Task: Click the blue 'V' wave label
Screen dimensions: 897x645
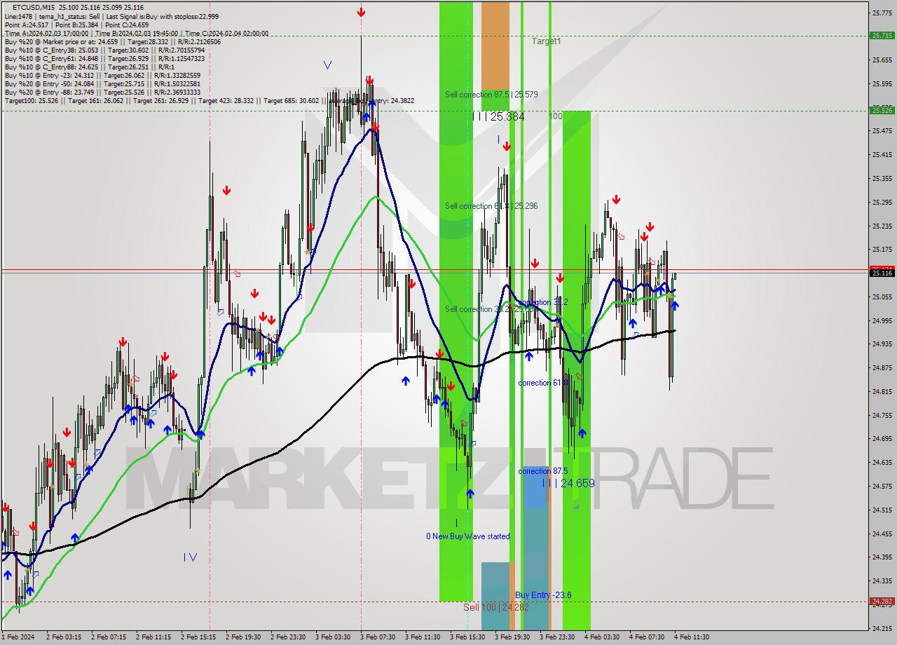Action: click(327, 65)
